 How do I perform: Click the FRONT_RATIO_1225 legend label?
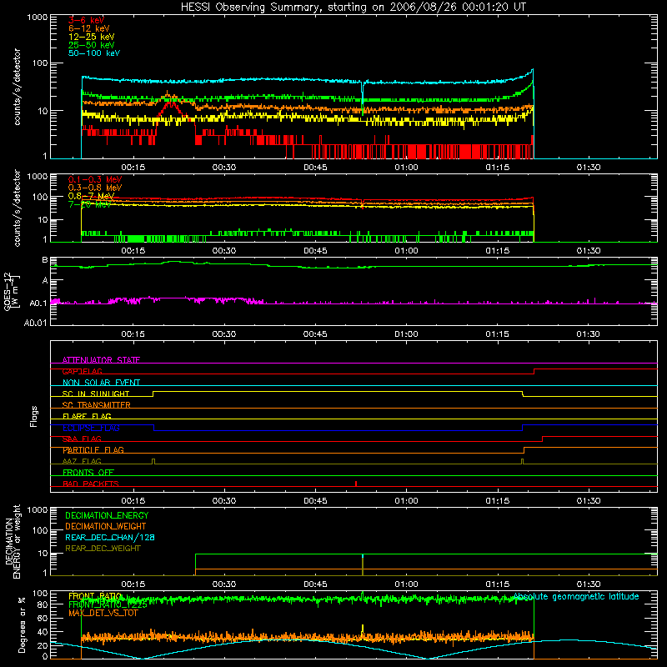(108, 605)
